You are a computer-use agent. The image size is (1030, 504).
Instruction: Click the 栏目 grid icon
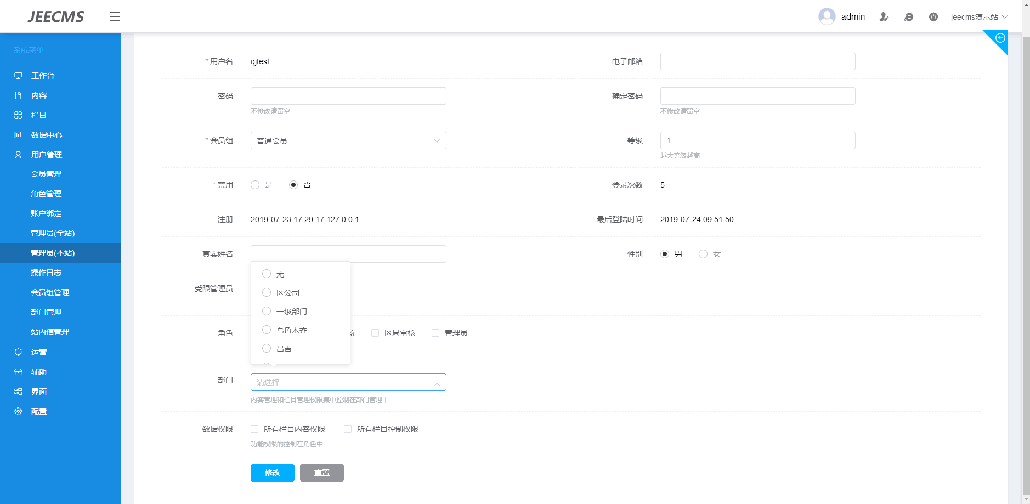[x=18, y=115]
